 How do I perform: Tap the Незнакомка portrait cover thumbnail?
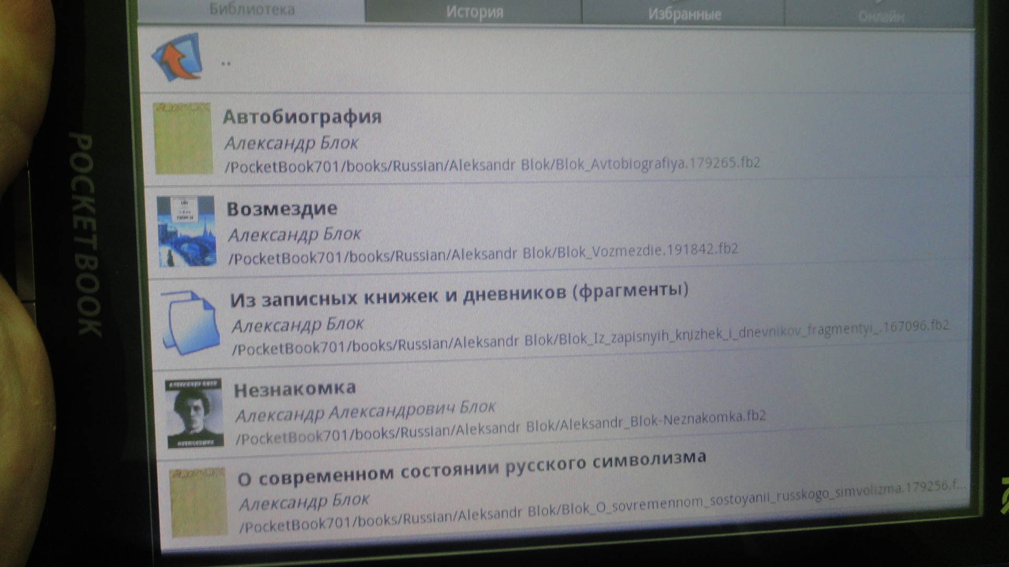193,413
